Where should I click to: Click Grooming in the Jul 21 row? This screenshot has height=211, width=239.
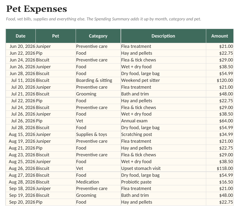pos(98,94)
